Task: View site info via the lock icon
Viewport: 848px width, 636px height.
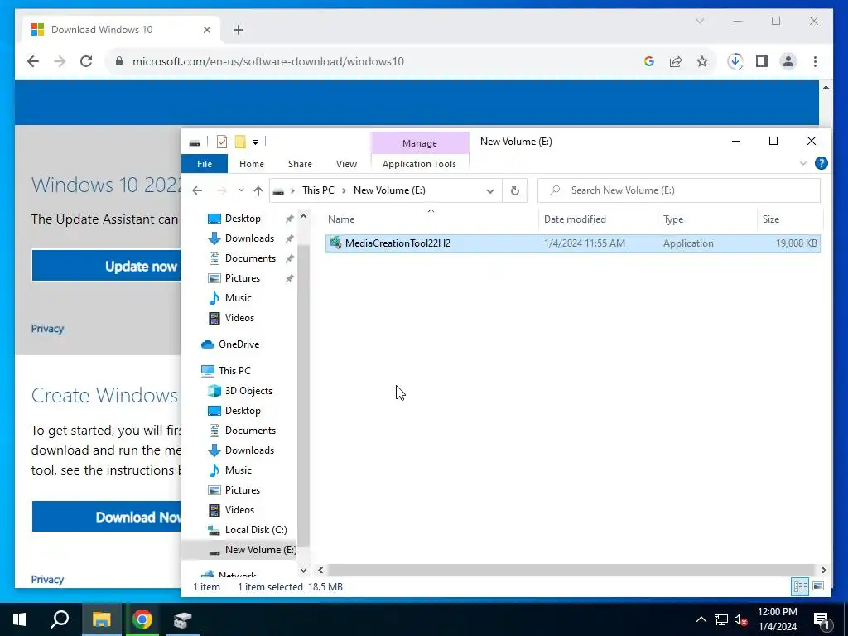Action: click(119, 61)
